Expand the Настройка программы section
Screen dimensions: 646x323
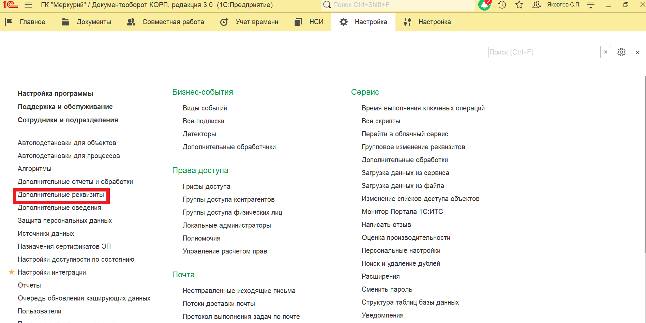[x=56, y=93]
